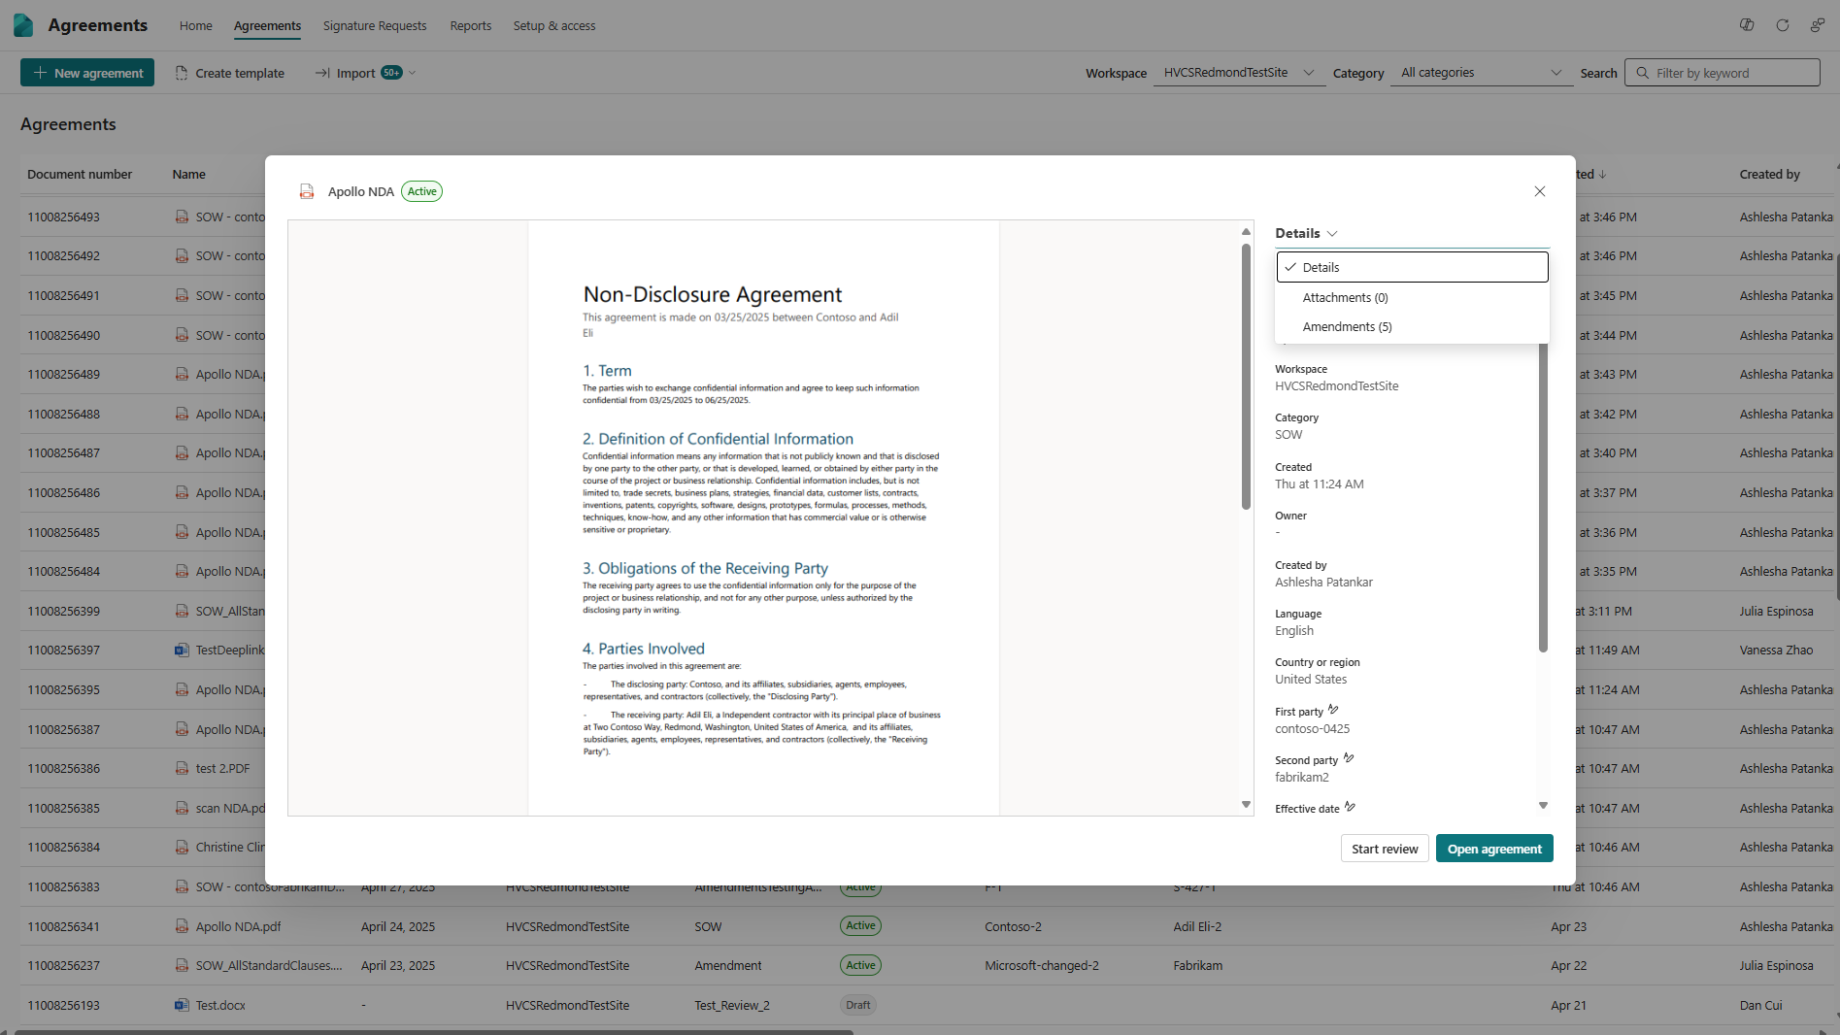Screen dimensions: 1840x1035
Task: Click the Word file icon for TestDeeplink
Action: coord(182,650)
